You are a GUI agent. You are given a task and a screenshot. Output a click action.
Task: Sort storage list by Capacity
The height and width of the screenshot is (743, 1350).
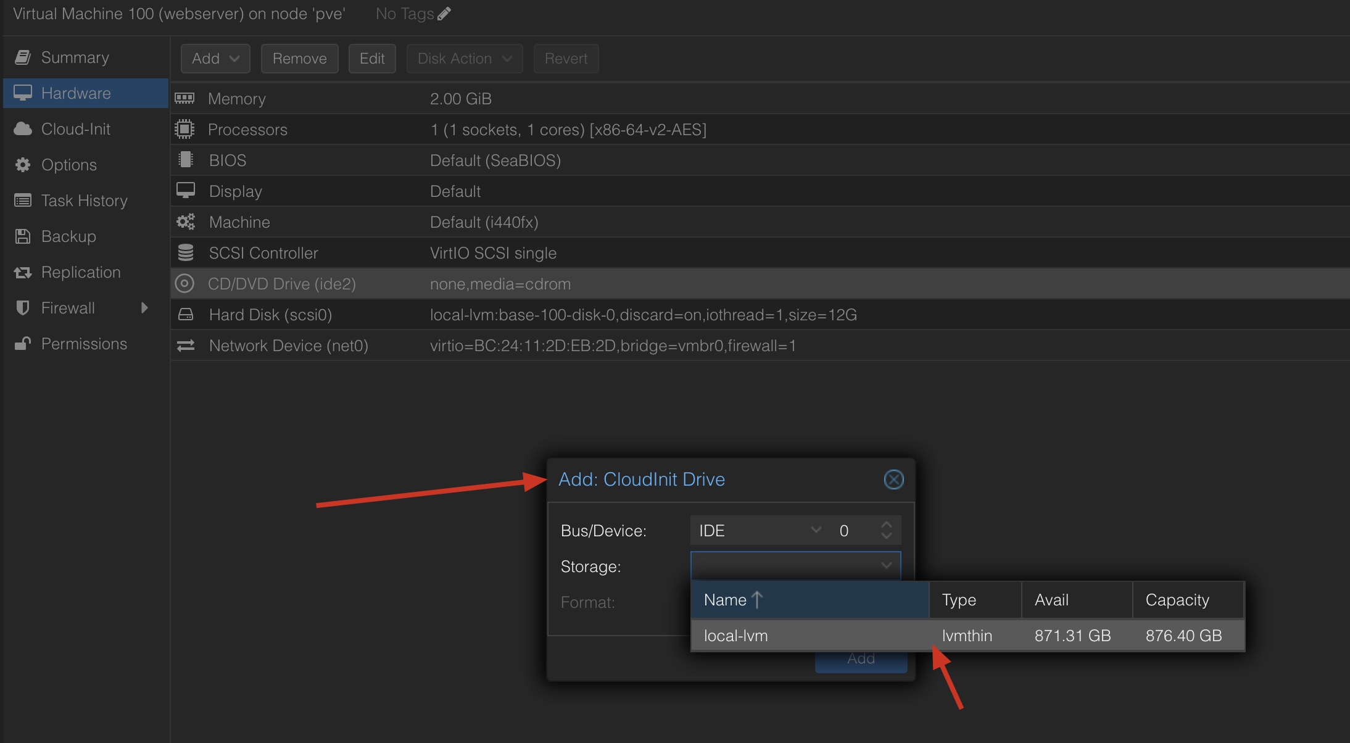(x=1188, y=600)
